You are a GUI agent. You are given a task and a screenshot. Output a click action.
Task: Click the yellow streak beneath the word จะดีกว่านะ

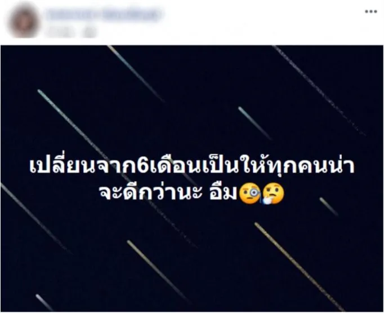pyautogui.click(x=158, y=271)
